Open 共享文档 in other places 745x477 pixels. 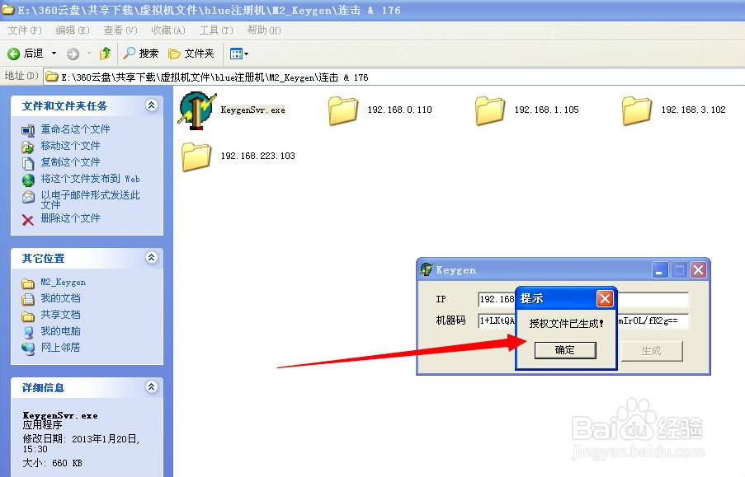(60, 315)
